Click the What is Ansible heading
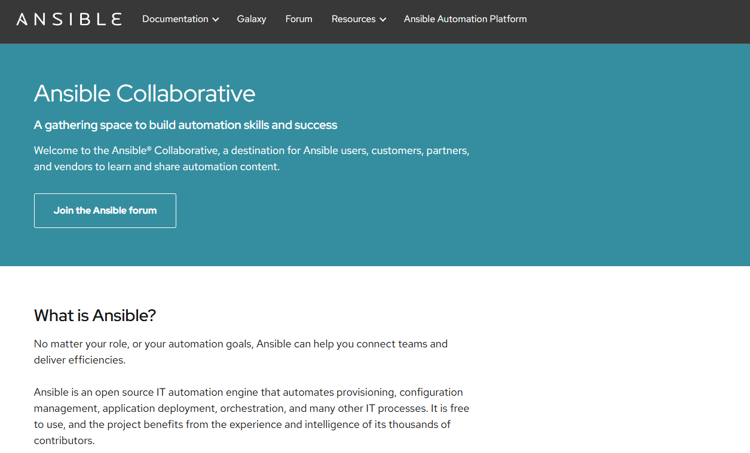The height and width of the screenshot is (453, 750). coord(94,315)
